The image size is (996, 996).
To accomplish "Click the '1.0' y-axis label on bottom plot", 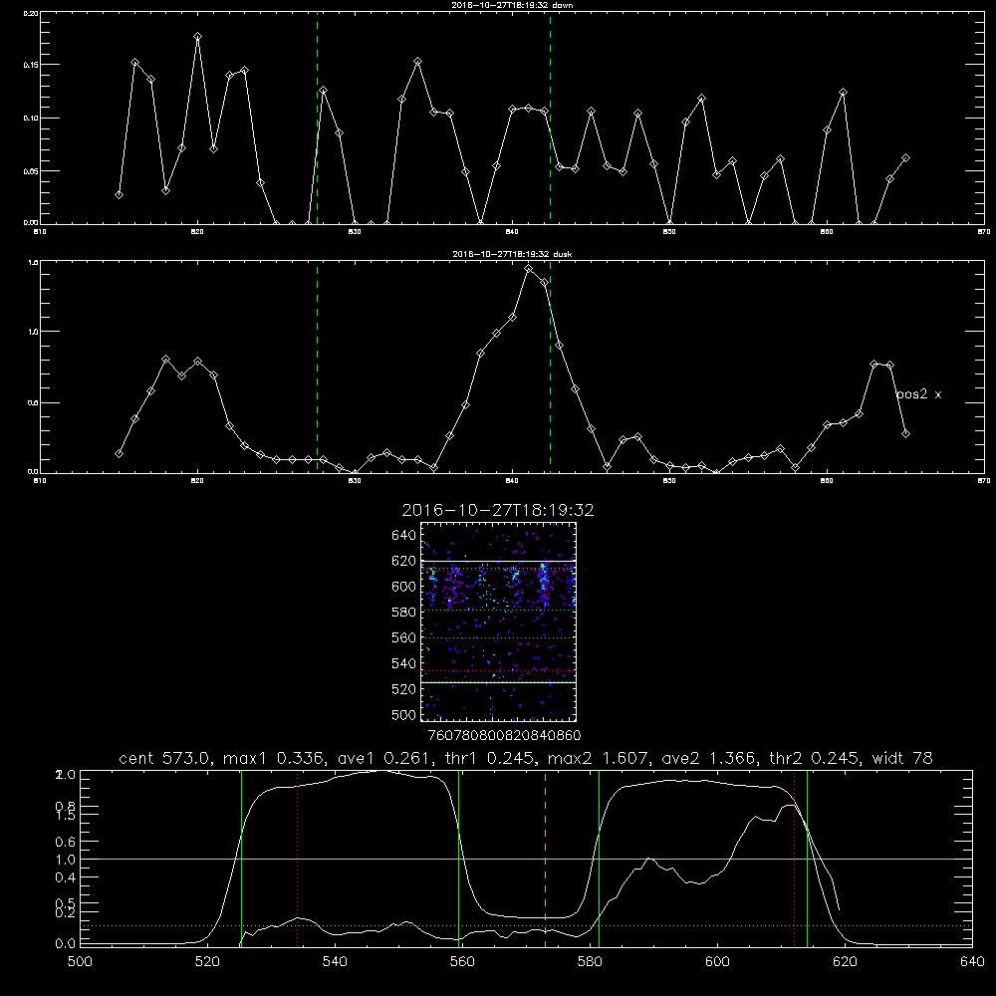I will [x=66, y=860].
